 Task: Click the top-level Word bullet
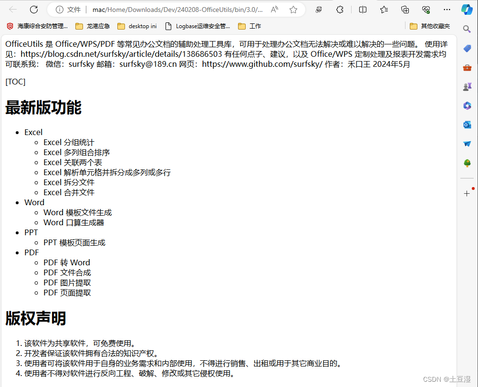(34, 202)
